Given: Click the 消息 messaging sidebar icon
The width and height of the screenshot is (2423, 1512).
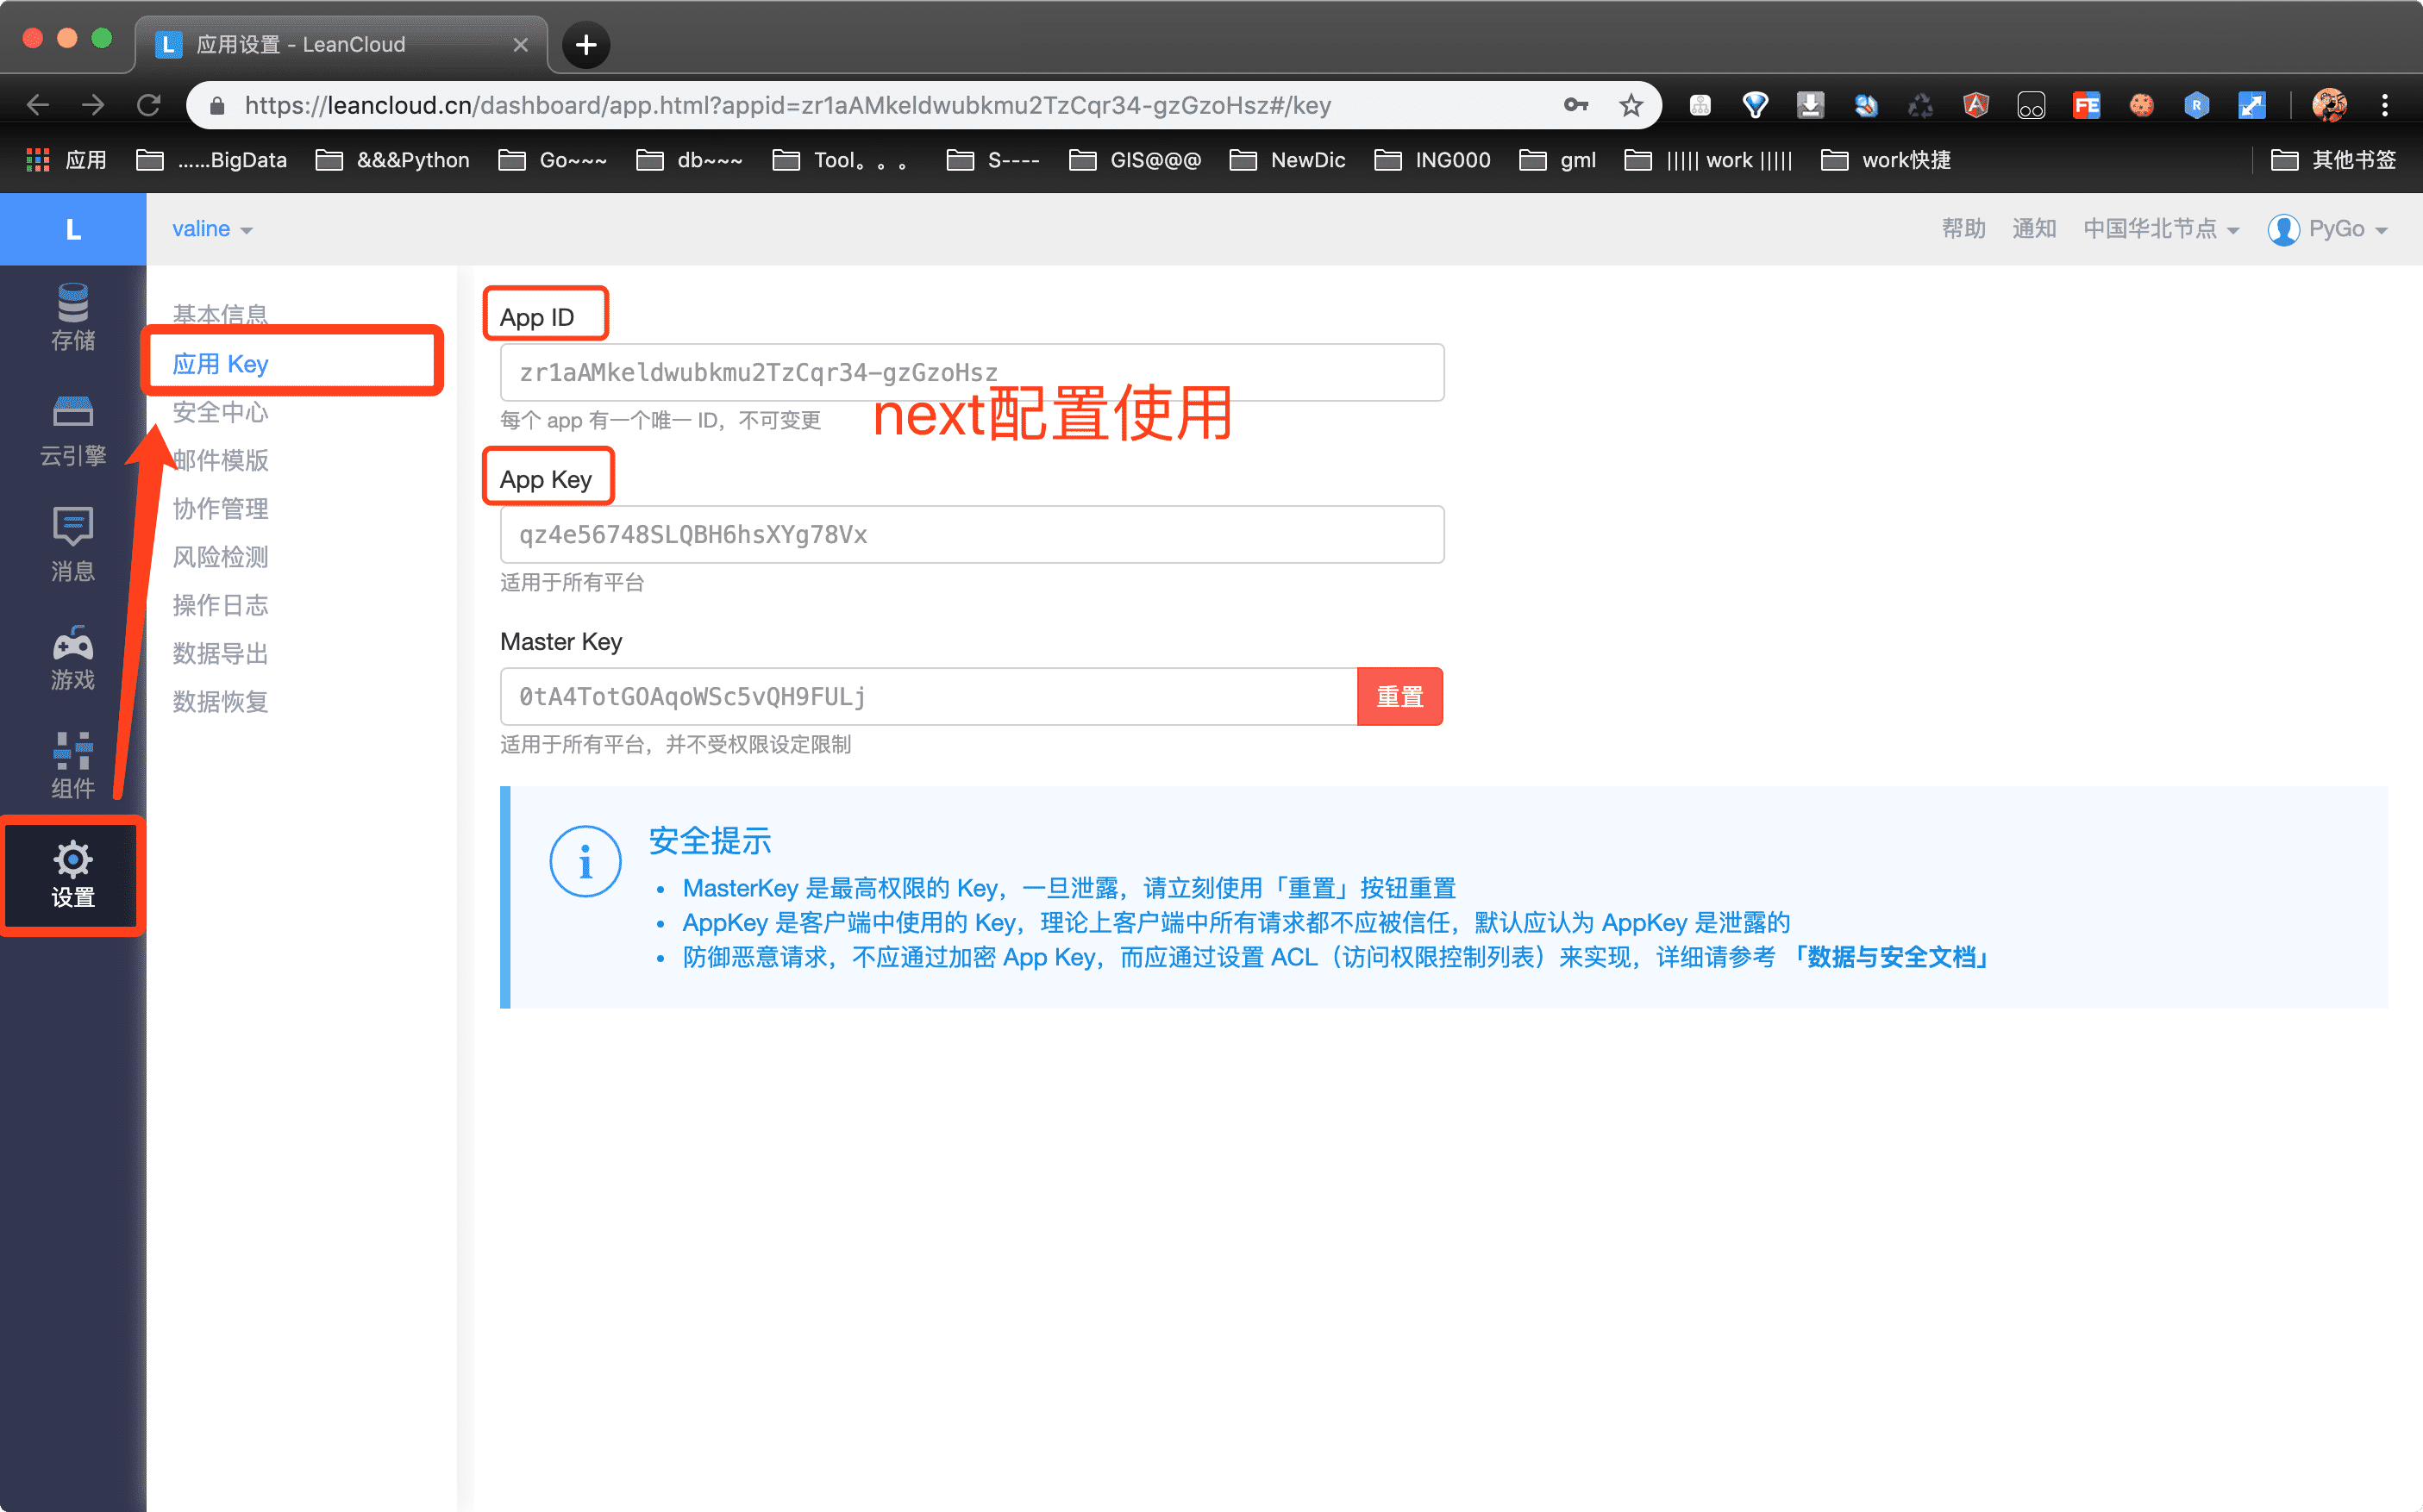Looking at the screenshot, I should pyautogui.click(x=73, y=544).
